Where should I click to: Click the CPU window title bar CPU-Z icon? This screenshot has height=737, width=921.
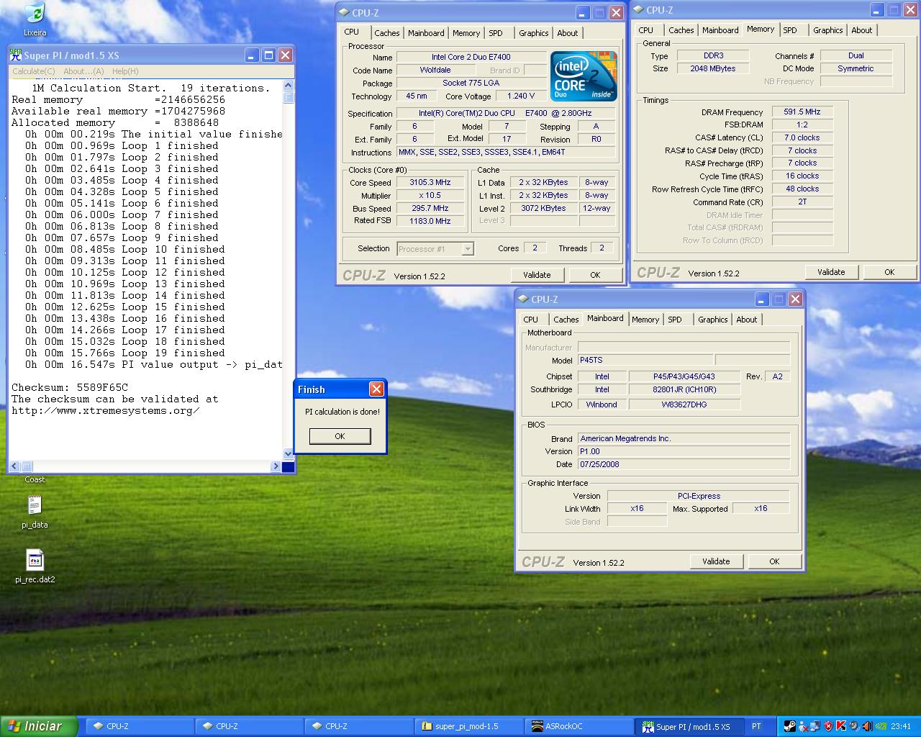point(344,12)
